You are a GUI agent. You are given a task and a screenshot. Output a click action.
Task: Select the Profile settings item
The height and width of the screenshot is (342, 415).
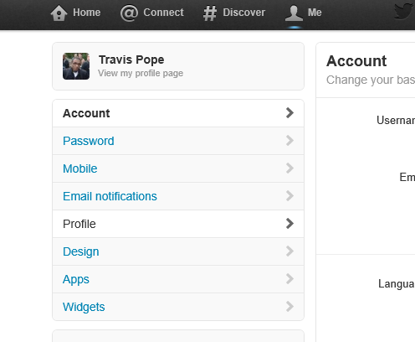click(178, 224)
